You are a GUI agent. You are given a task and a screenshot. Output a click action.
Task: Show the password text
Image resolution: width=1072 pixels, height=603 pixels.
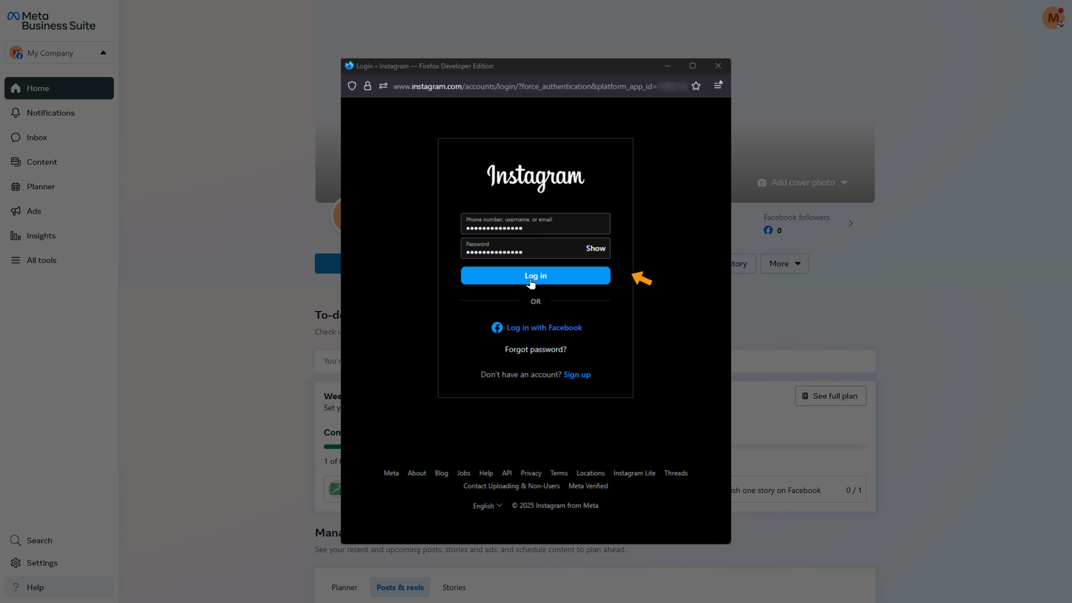click(595, 248)
